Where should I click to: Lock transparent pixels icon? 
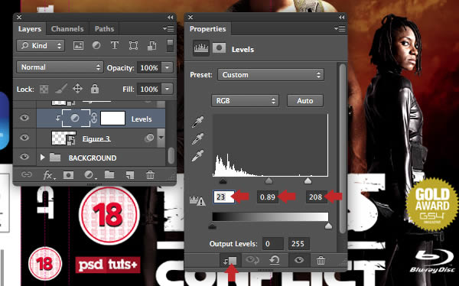point(44,89)
